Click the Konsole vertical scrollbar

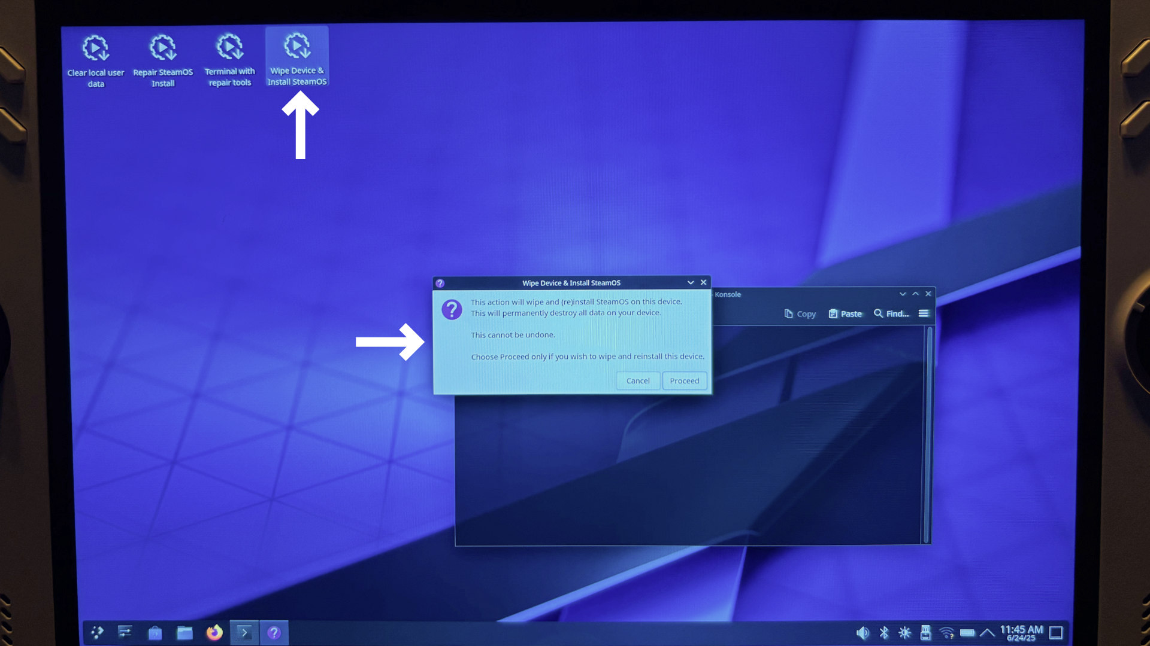pos(929,435)
